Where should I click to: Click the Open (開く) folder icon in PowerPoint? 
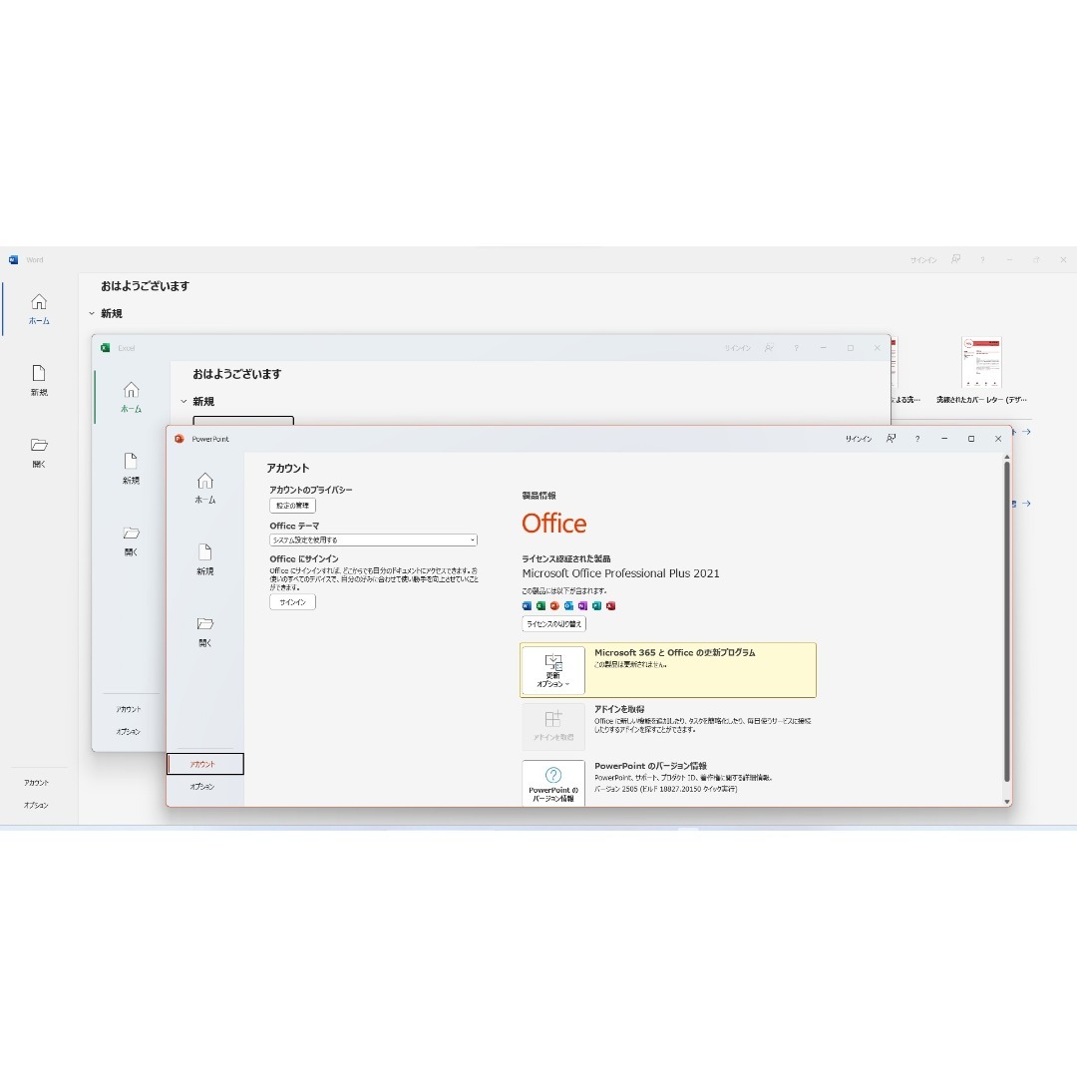(205, 625)
